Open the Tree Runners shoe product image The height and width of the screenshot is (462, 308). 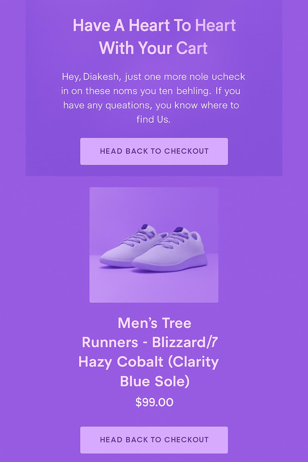point(154,245)
